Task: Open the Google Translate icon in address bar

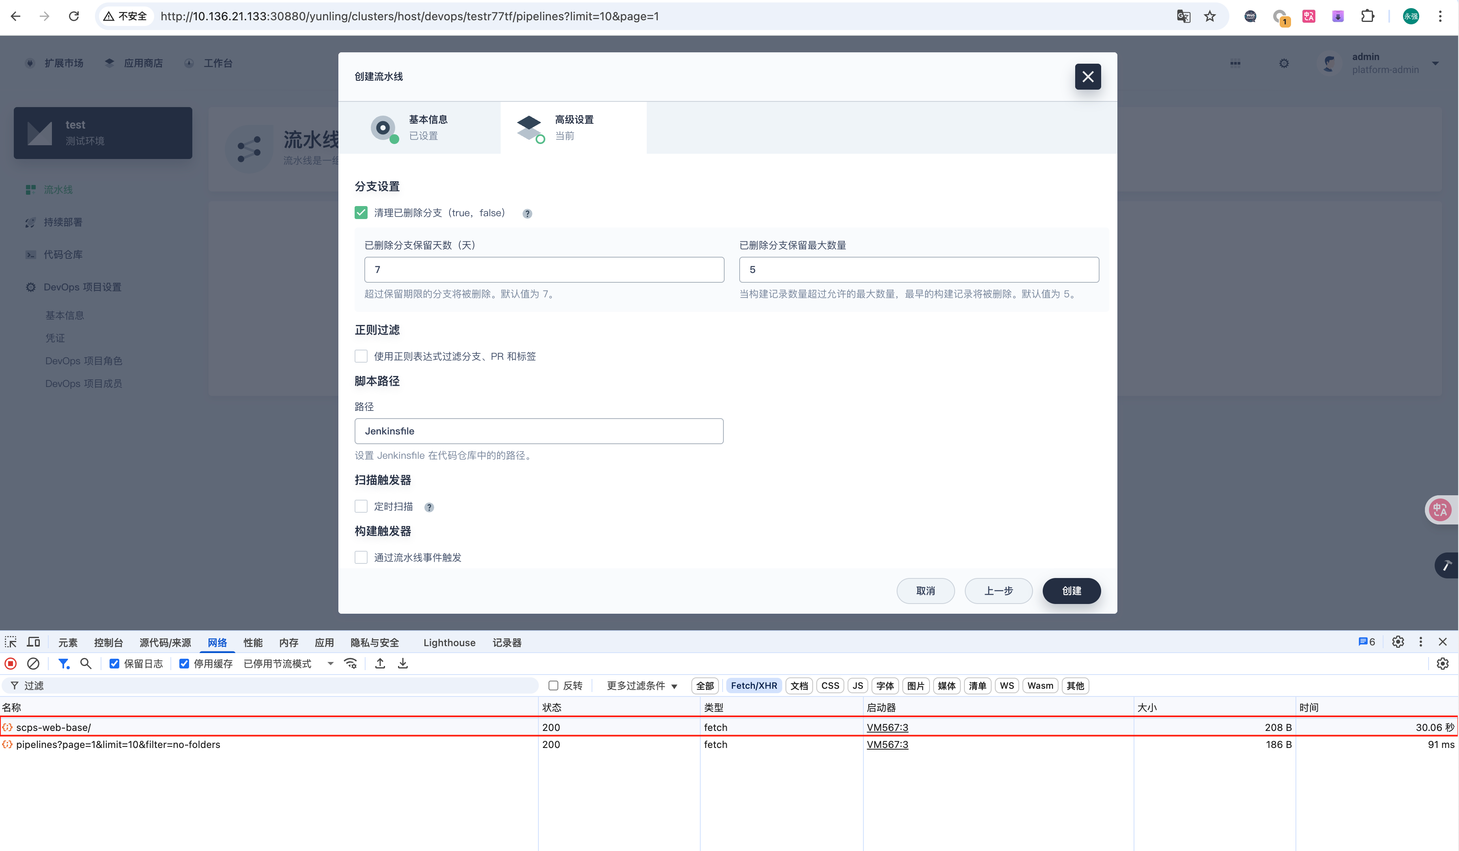Action: tap(1184, 16)
